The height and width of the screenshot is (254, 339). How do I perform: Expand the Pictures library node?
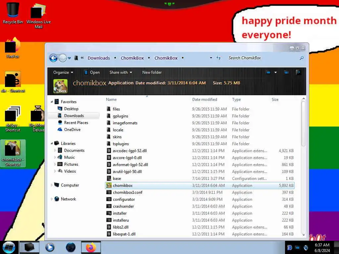click(x=55, y=164)
